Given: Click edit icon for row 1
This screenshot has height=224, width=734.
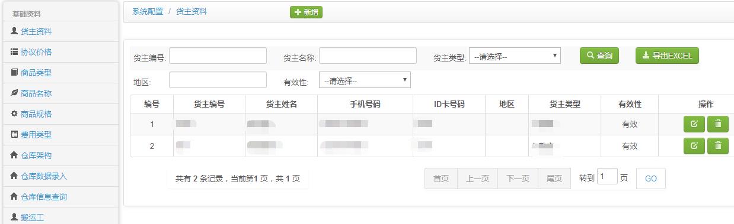Looking at the screenshot, I should pyautogui.click(x=694, y=124).
